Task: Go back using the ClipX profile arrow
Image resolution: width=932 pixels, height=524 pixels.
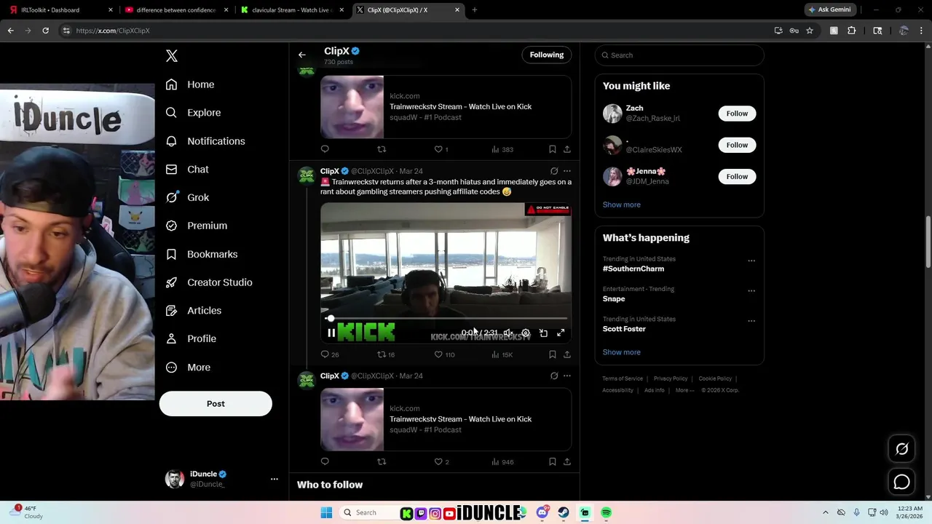Action: pos(302,55)
